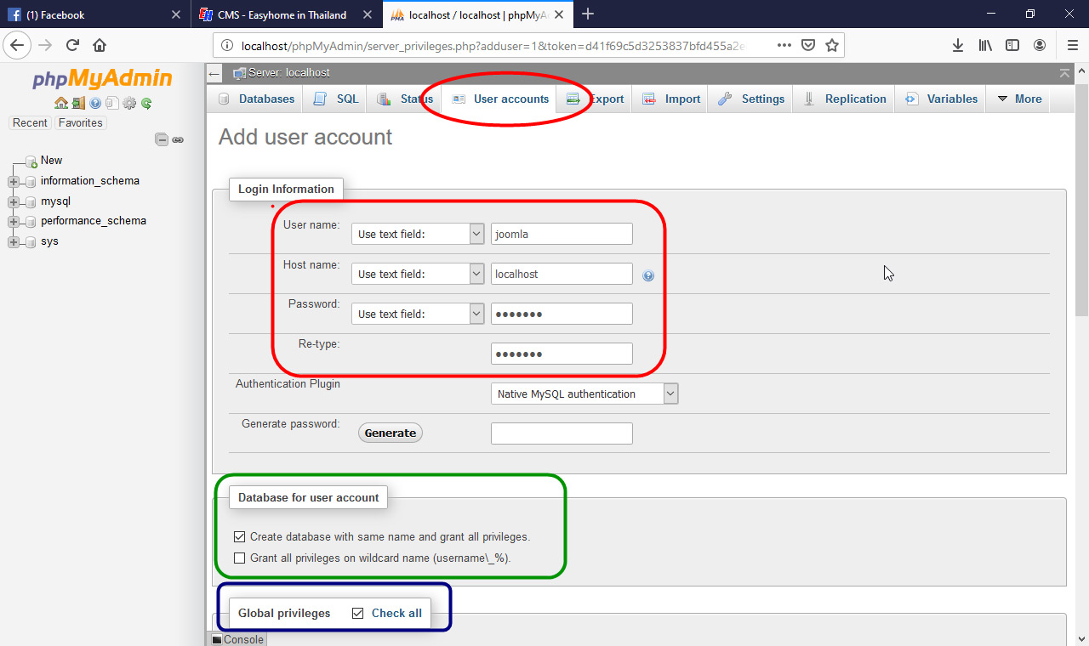Open phpMyAdmin documentation via question mark icon
Viewport: 1089px width, 646px height.
(94, 103)
